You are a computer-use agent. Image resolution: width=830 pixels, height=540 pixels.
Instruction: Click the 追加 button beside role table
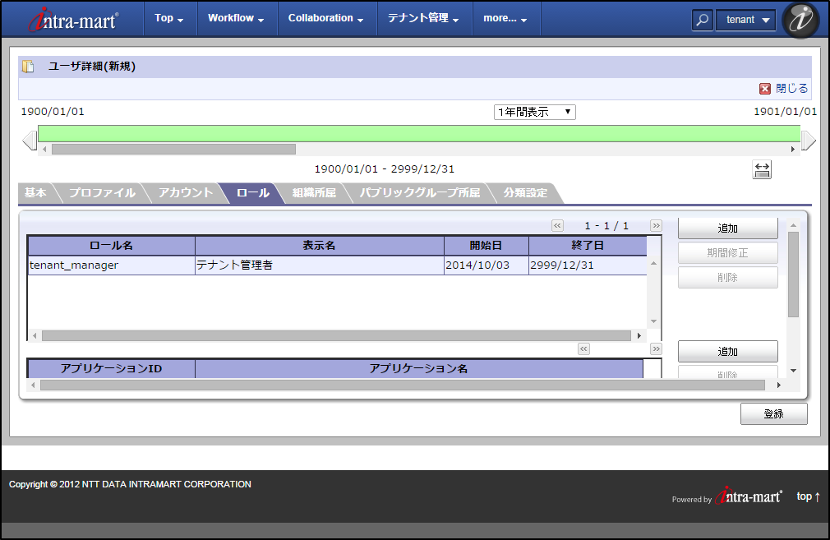(x=727, y=228)
